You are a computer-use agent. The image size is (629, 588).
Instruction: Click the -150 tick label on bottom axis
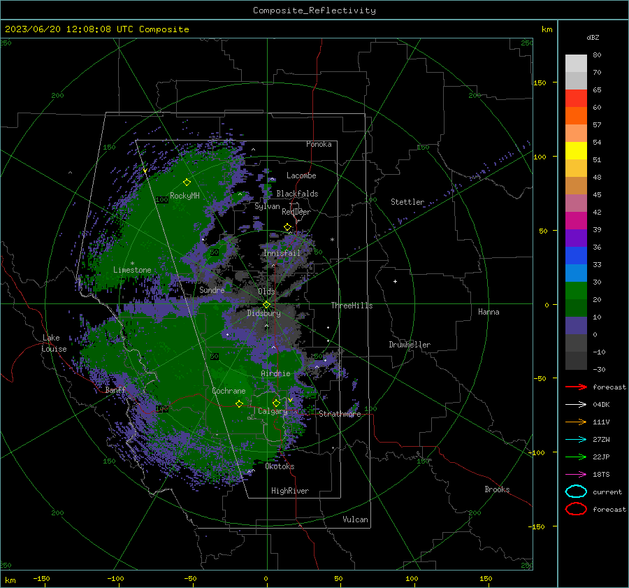click(x=41, y=578)
